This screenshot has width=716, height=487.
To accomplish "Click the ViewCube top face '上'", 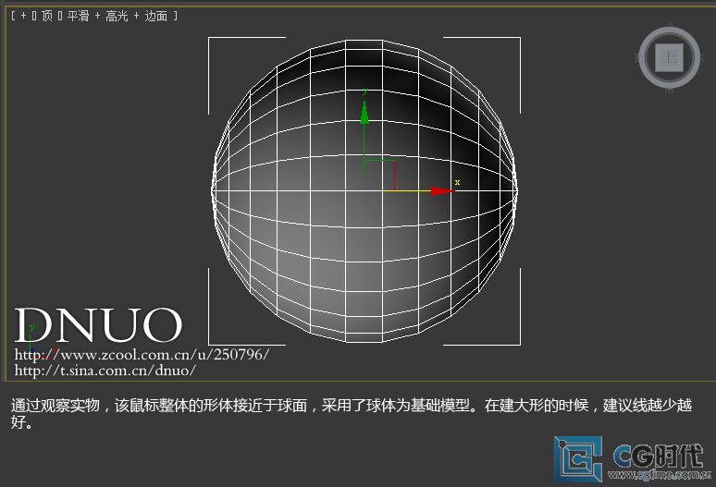I will (669, 58).
